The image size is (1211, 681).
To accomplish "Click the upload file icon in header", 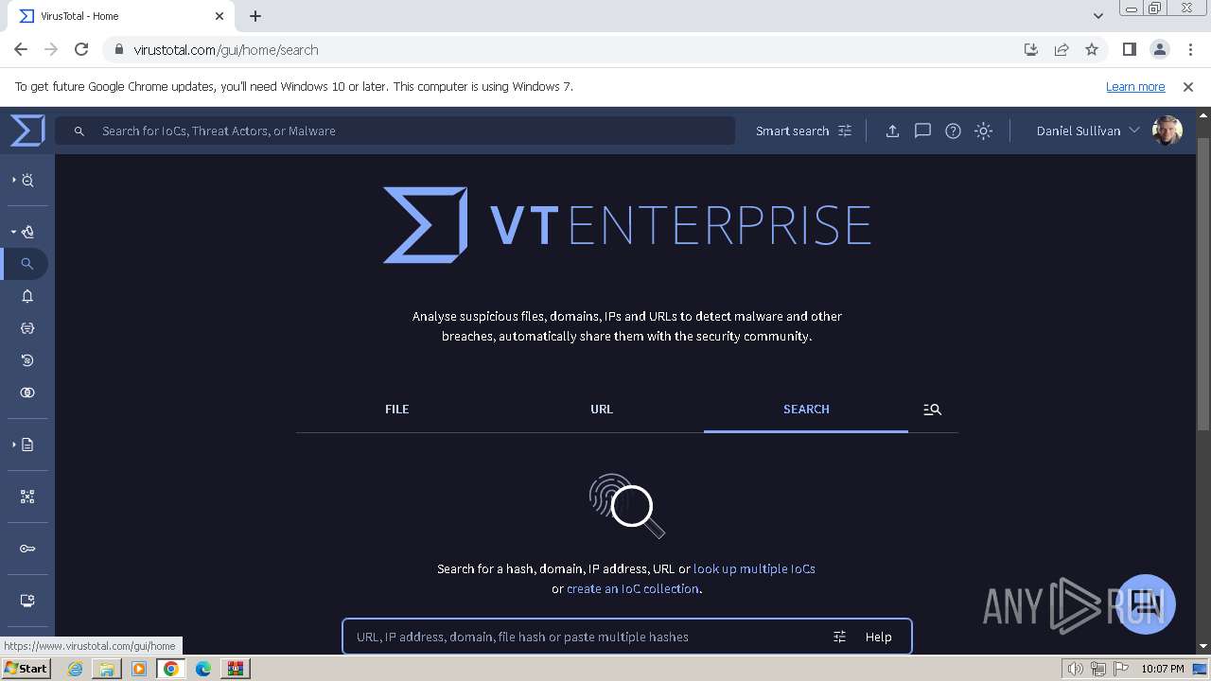I will pos(892,131).
